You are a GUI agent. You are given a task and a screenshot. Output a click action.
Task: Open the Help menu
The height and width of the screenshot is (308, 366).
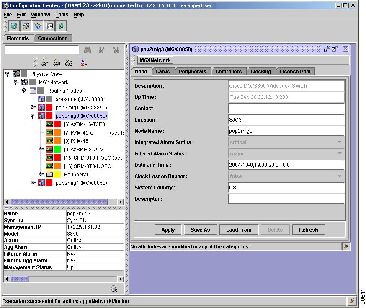click(x=79, y=15)
